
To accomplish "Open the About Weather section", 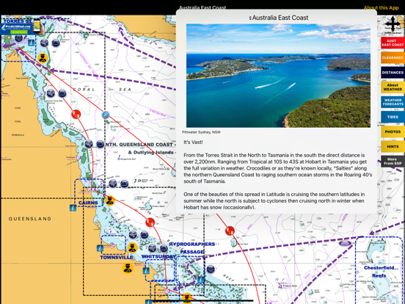I will pyautogui.click(x=393, y=87).
